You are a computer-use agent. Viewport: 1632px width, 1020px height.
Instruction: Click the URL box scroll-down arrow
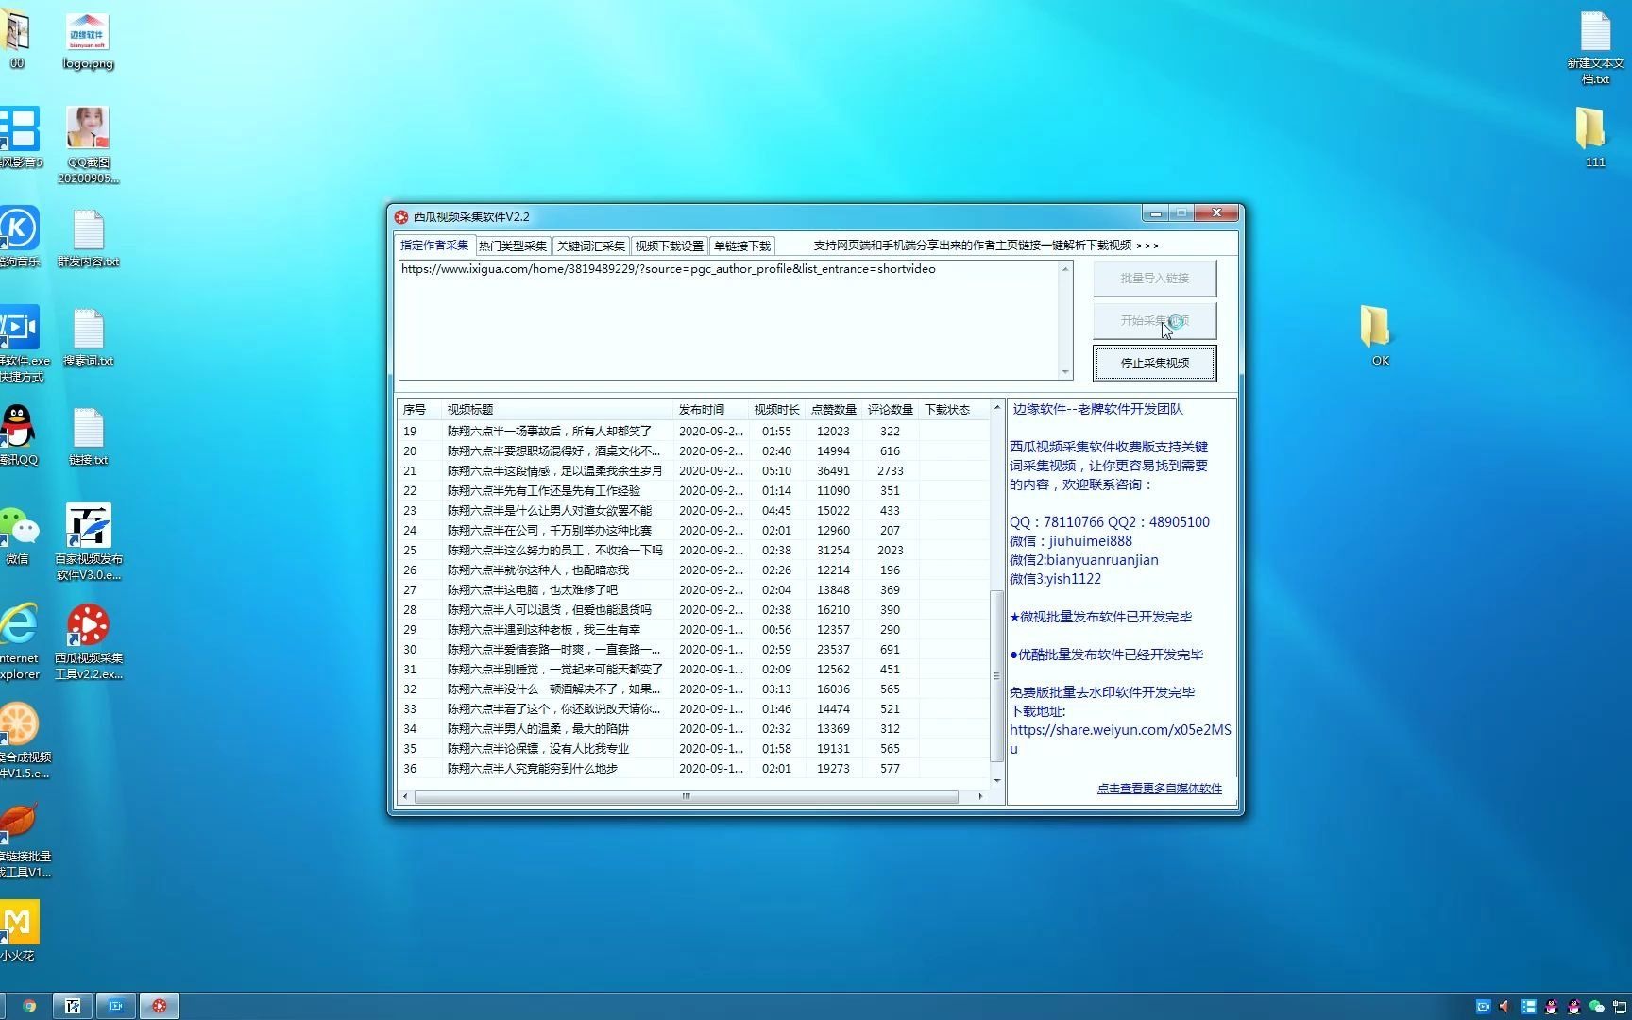tap(1065, 371)
